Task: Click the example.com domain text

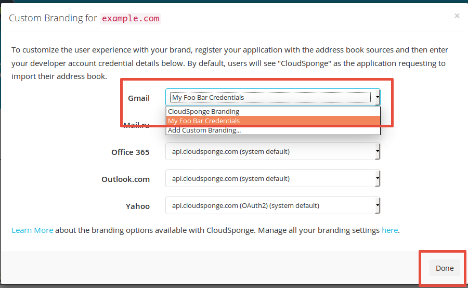Action: tap(131, 19)
